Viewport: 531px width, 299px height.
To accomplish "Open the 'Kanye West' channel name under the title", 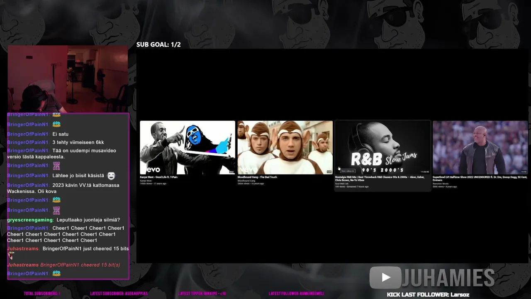I will pos(146,181).
